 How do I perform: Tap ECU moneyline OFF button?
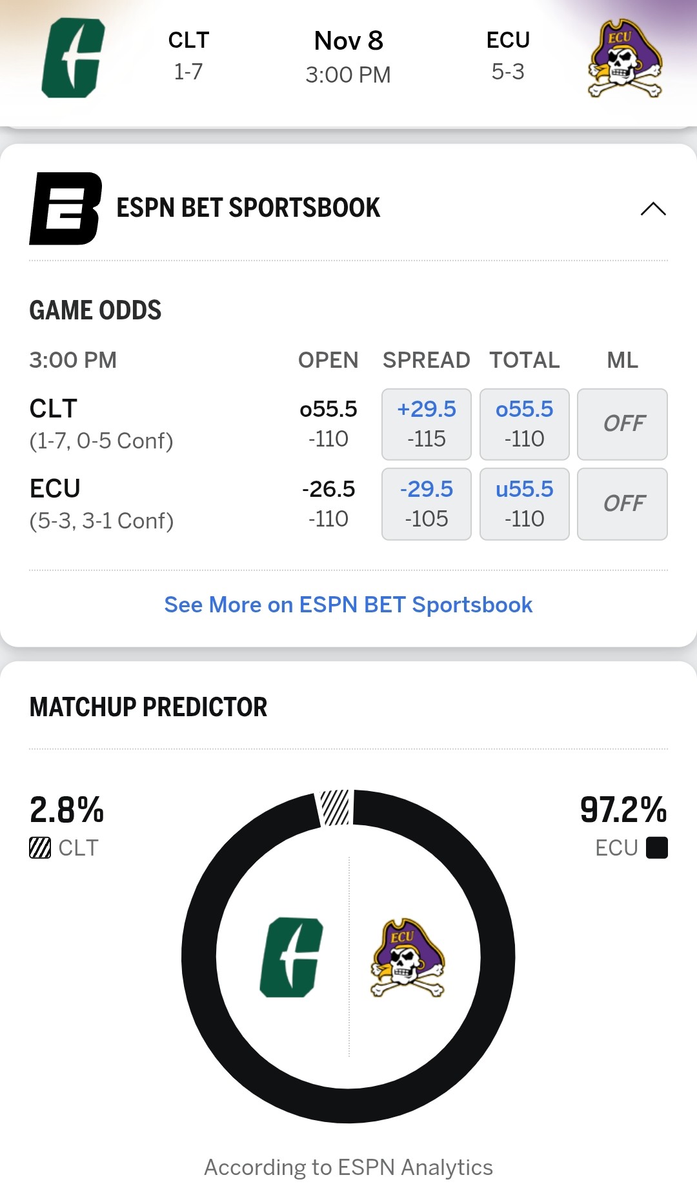click(622, 504)
